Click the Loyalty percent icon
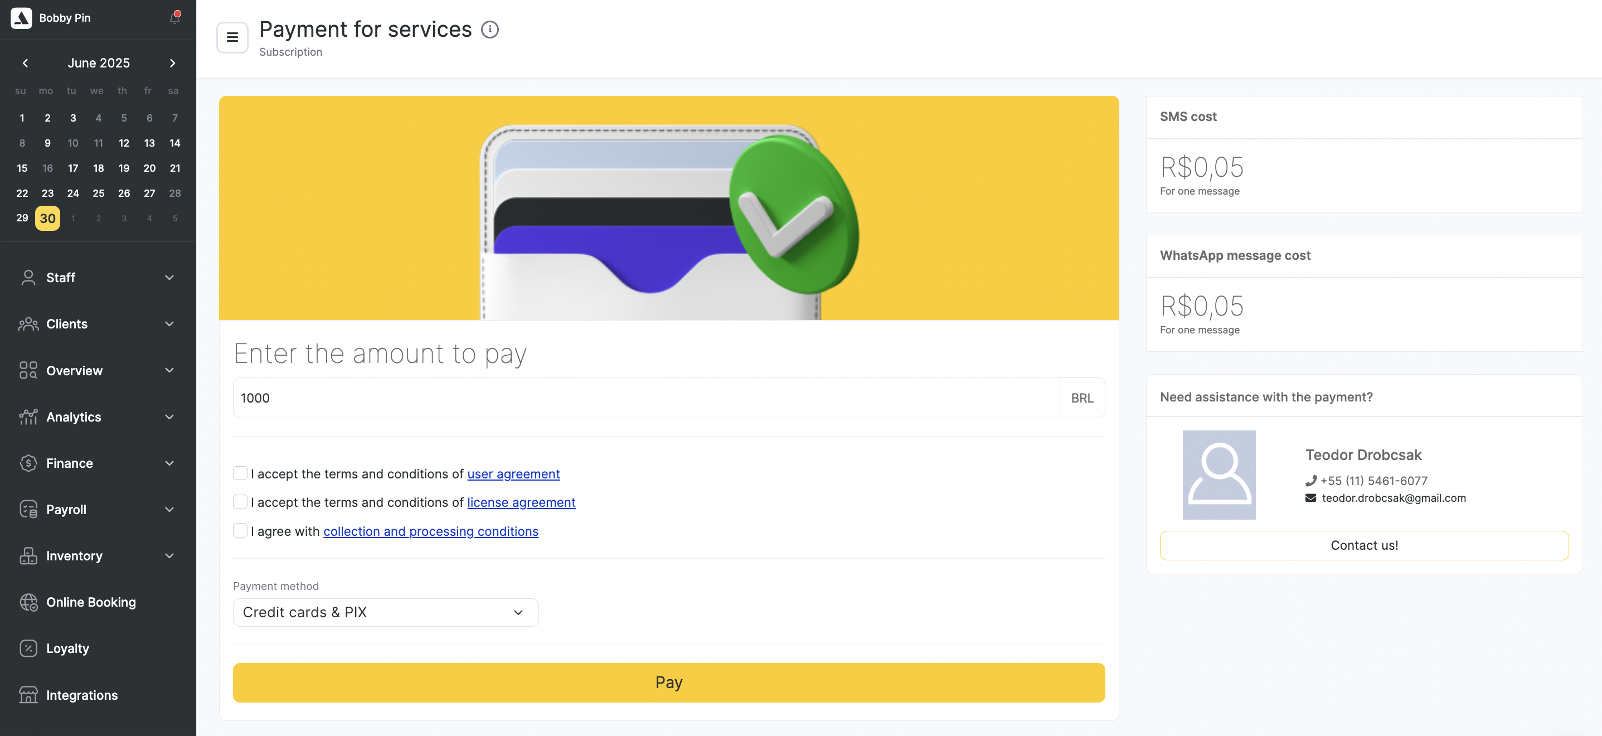Image resolution: width=1602 pixels, height=736 pixels. coord(28,648)
